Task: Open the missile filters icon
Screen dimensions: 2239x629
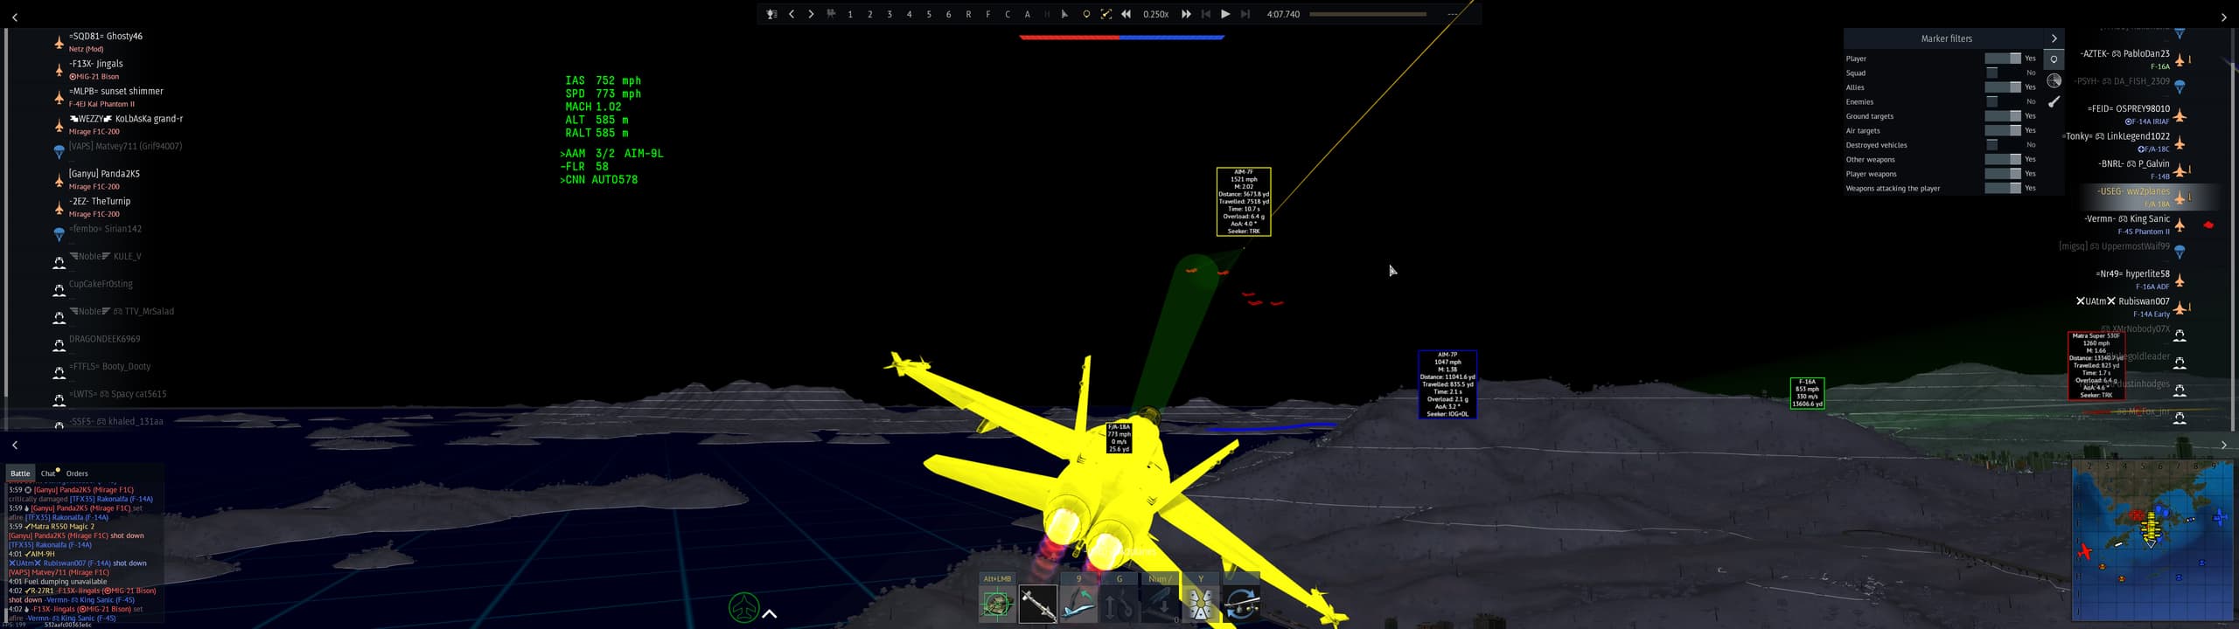Action: tap(2054, 102)
